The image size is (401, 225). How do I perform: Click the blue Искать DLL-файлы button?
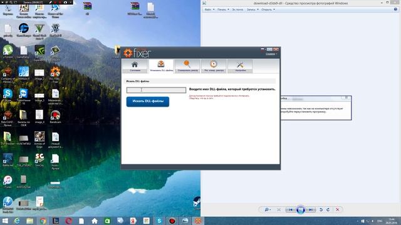pos(148,101)
